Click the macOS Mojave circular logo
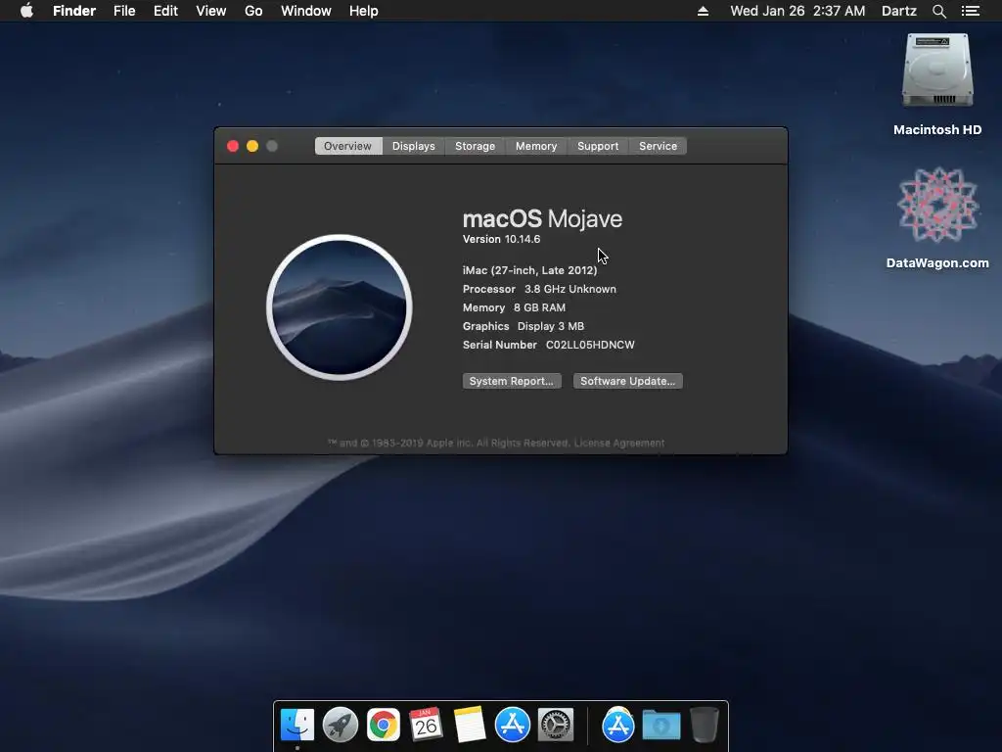 (340, 307)
